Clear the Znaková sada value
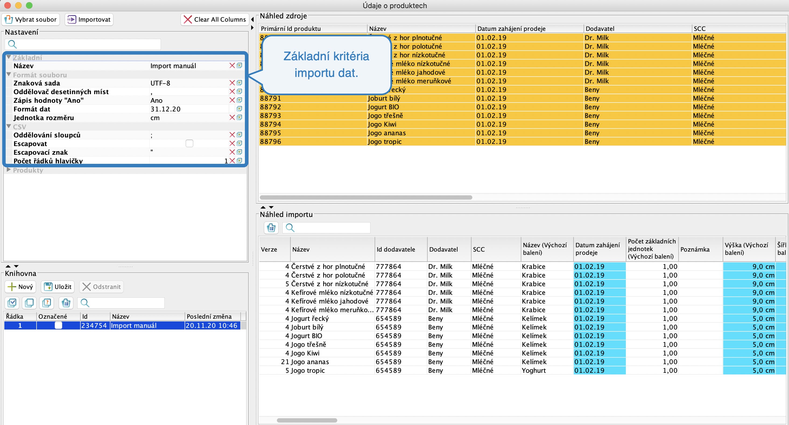The image size is (789, 425). pyautogui.click(x=232, y=83)
